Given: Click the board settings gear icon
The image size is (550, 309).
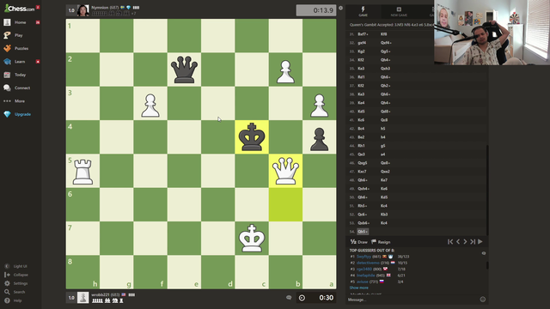Looking at the screenshot, I should tap(340, 8).
